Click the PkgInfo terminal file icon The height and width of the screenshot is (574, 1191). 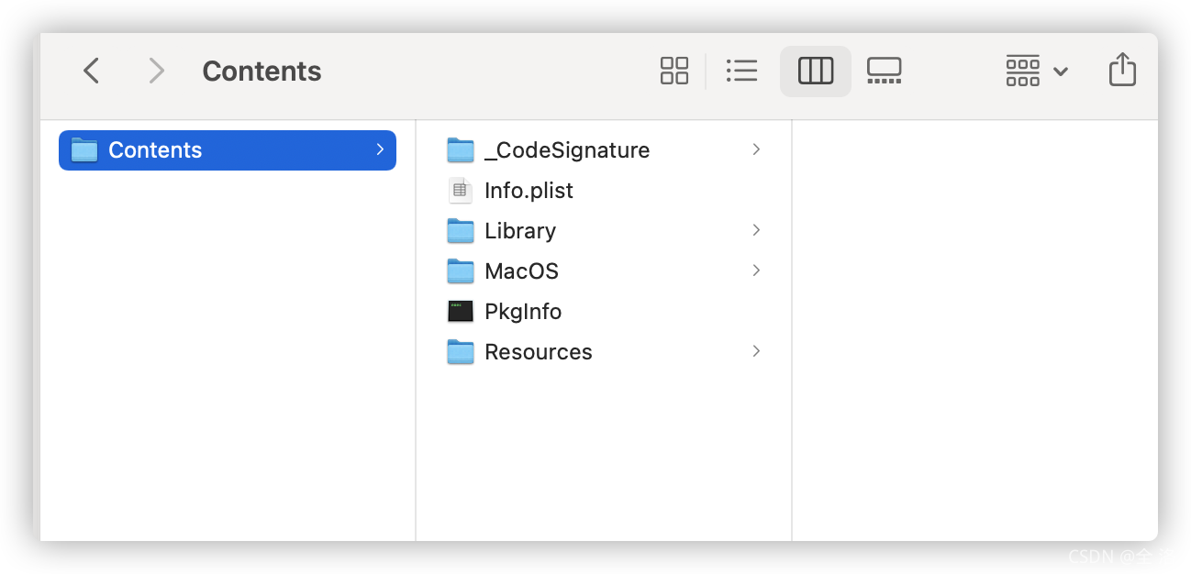point(461,312)
